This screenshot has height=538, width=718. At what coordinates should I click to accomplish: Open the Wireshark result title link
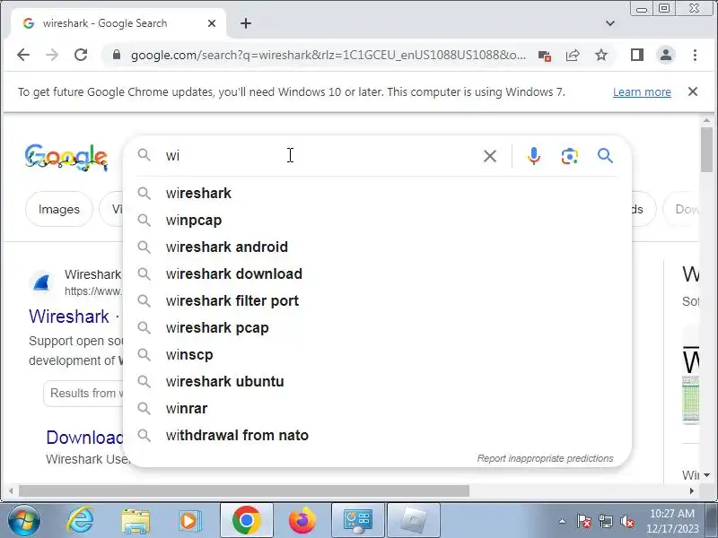pos(69,317)
